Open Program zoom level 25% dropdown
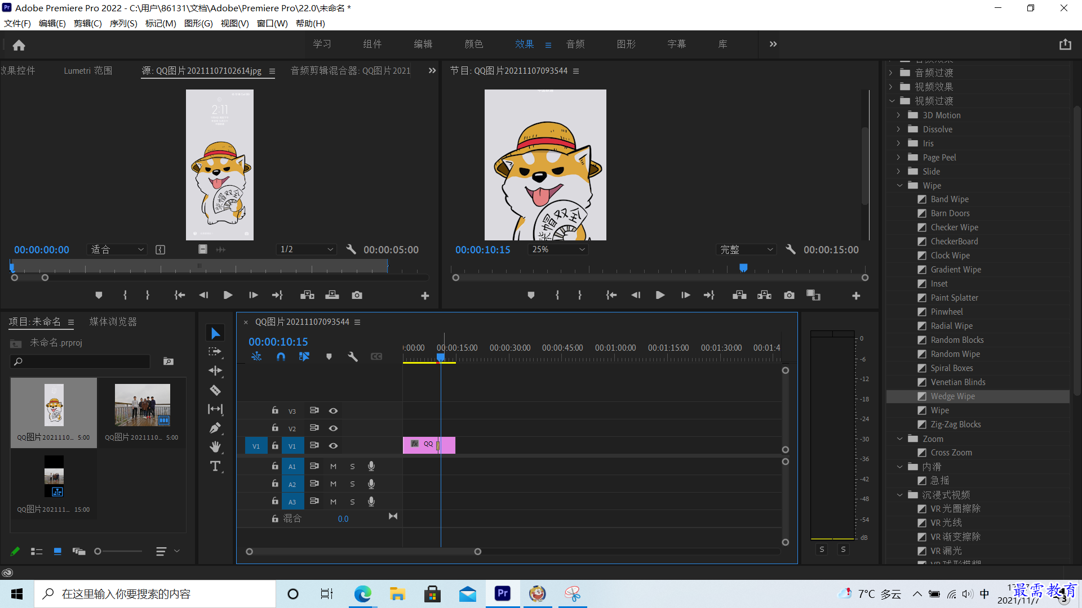Image resolution: width=1082 pixels, height=608 pixels. coord(558,249)
